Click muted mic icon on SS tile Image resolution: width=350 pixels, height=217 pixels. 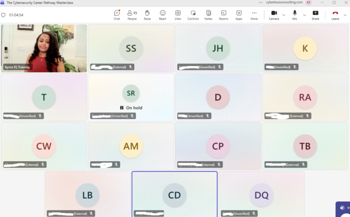tap(131, 67)
